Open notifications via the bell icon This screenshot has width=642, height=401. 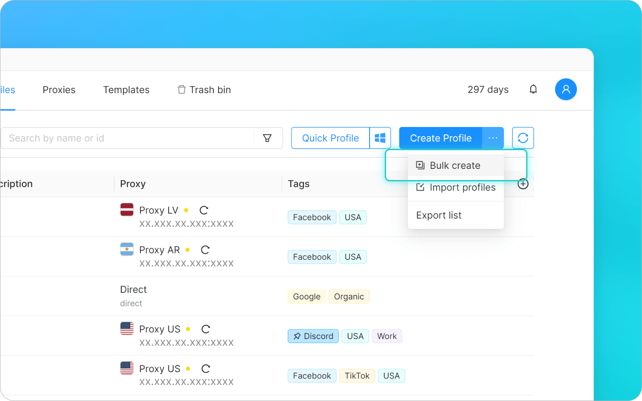coord(533,89)
